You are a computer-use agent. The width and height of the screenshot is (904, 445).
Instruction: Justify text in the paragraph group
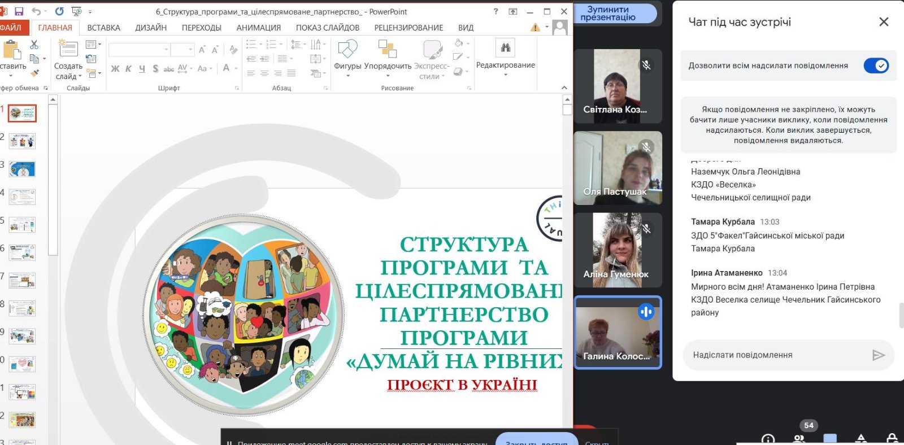(x=291, y=73)
